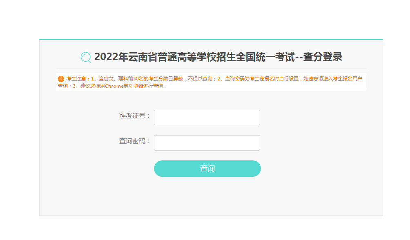Click the orange exclamation warning icon
Screen dimensions: 410x240
61,79
